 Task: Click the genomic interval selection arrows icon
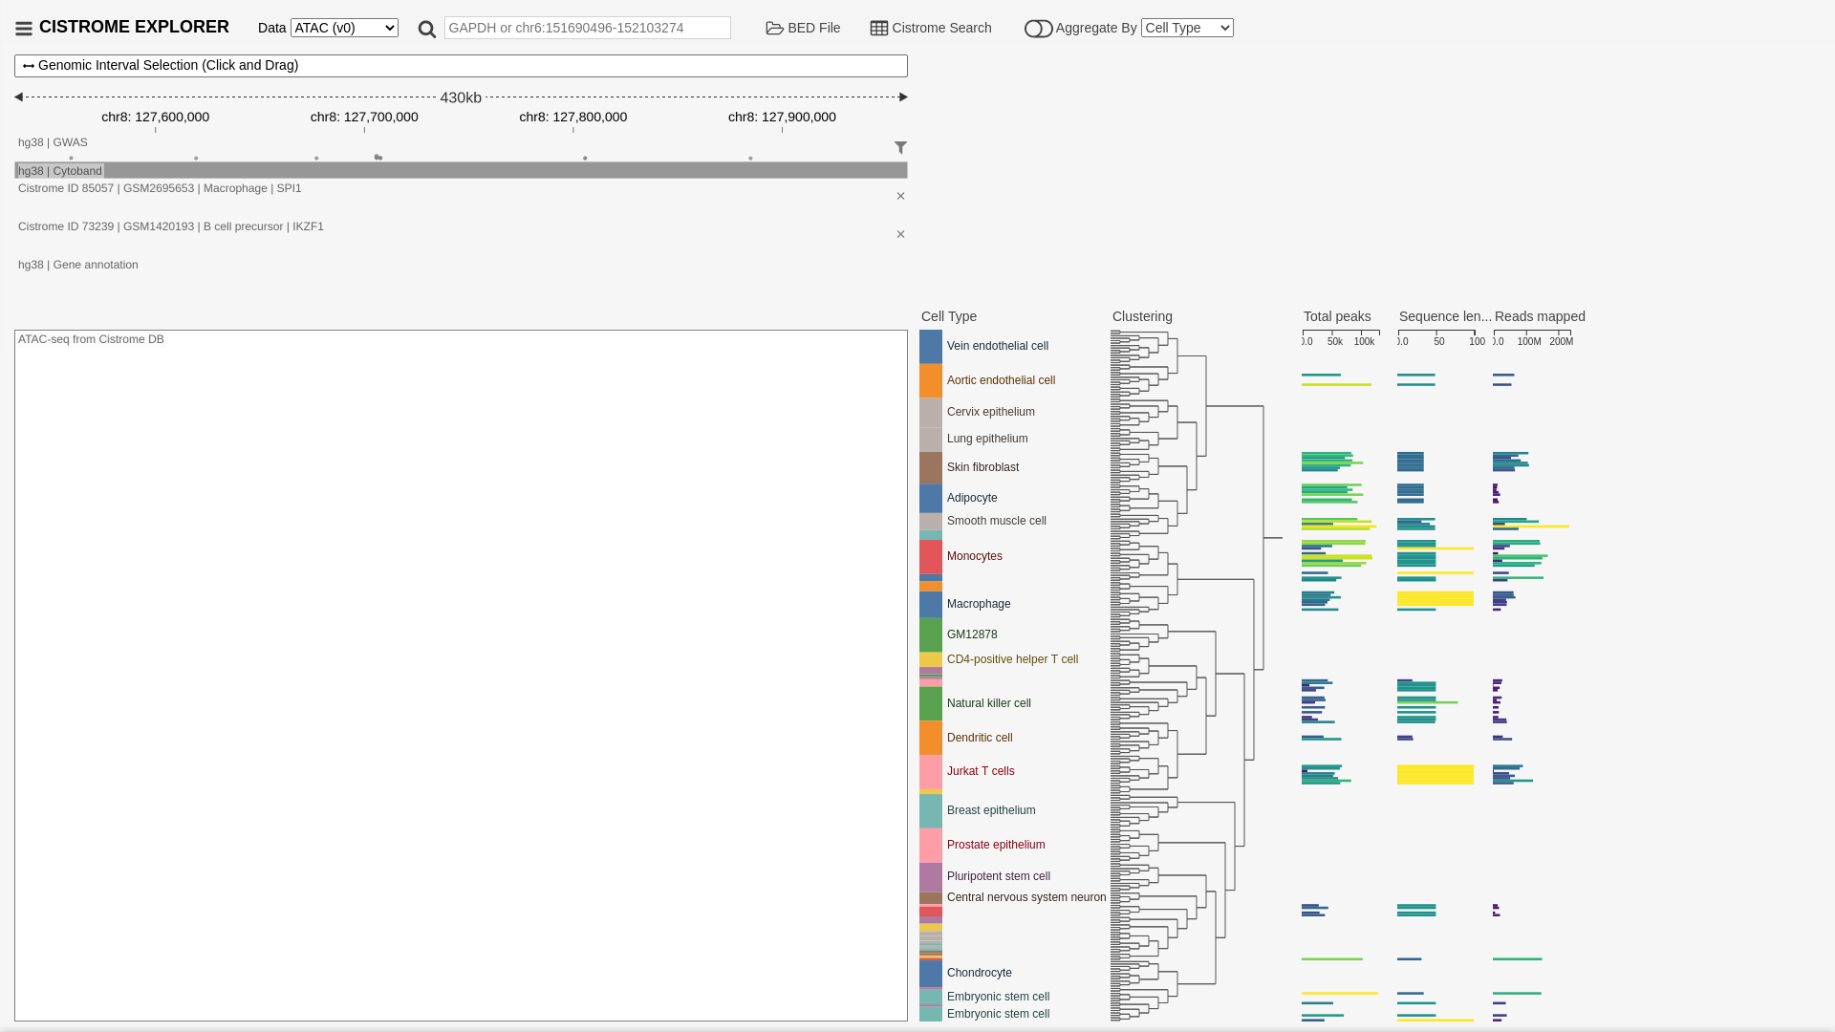click(29, 66)
